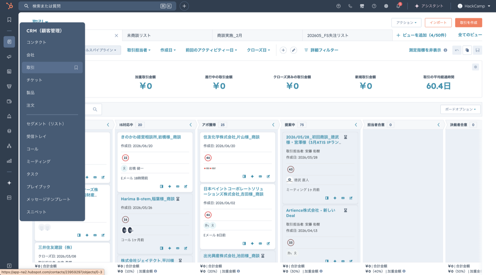
Task: Open the notifications bell
Action: coord(398,6)
